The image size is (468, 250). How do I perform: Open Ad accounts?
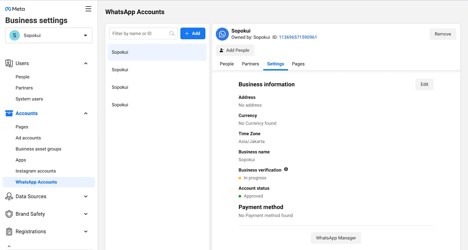pos(28,138)
